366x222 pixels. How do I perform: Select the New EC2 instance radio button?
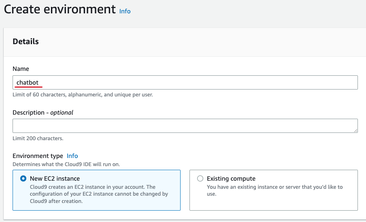click(x=23, y=179)
